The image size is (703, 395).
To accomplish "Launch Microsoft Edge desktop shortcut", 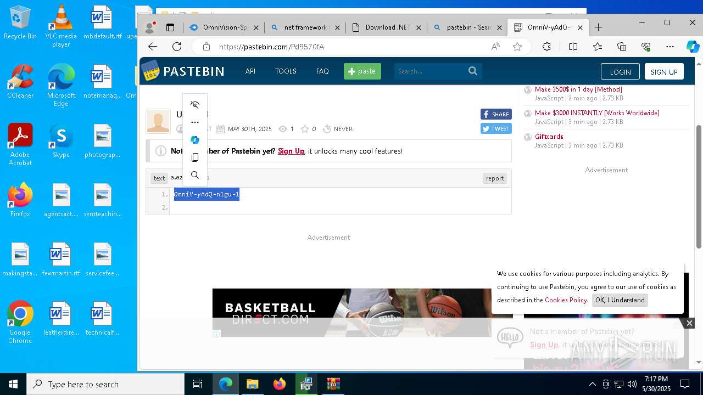I will 61,85.
